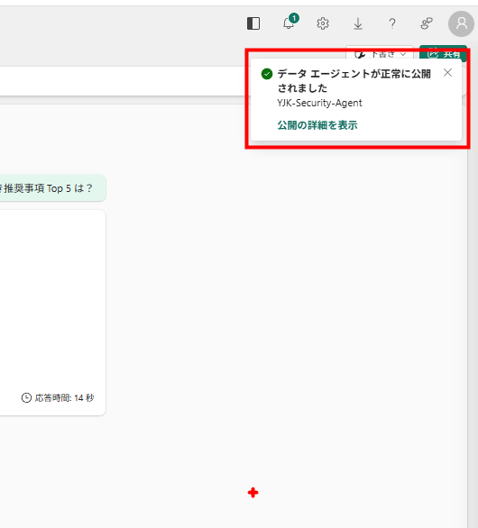Open help question mark icon
Viewport: 478px width, 528px height.
click(x=392, y=23)
